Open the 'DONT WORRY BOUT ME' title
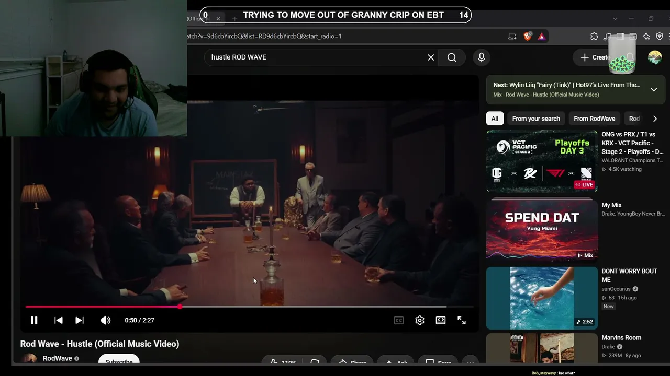The width and height of the screenshot is (670, 376). pyautogui.click(x=629, y=276)
